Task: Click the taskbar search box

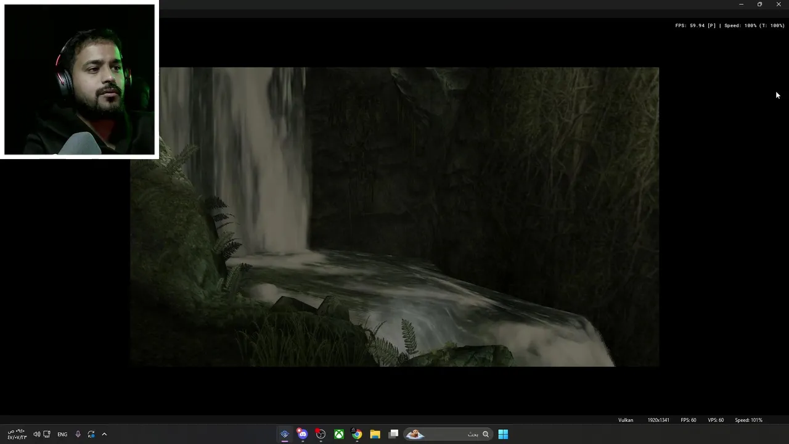Action: coord(448,434)
